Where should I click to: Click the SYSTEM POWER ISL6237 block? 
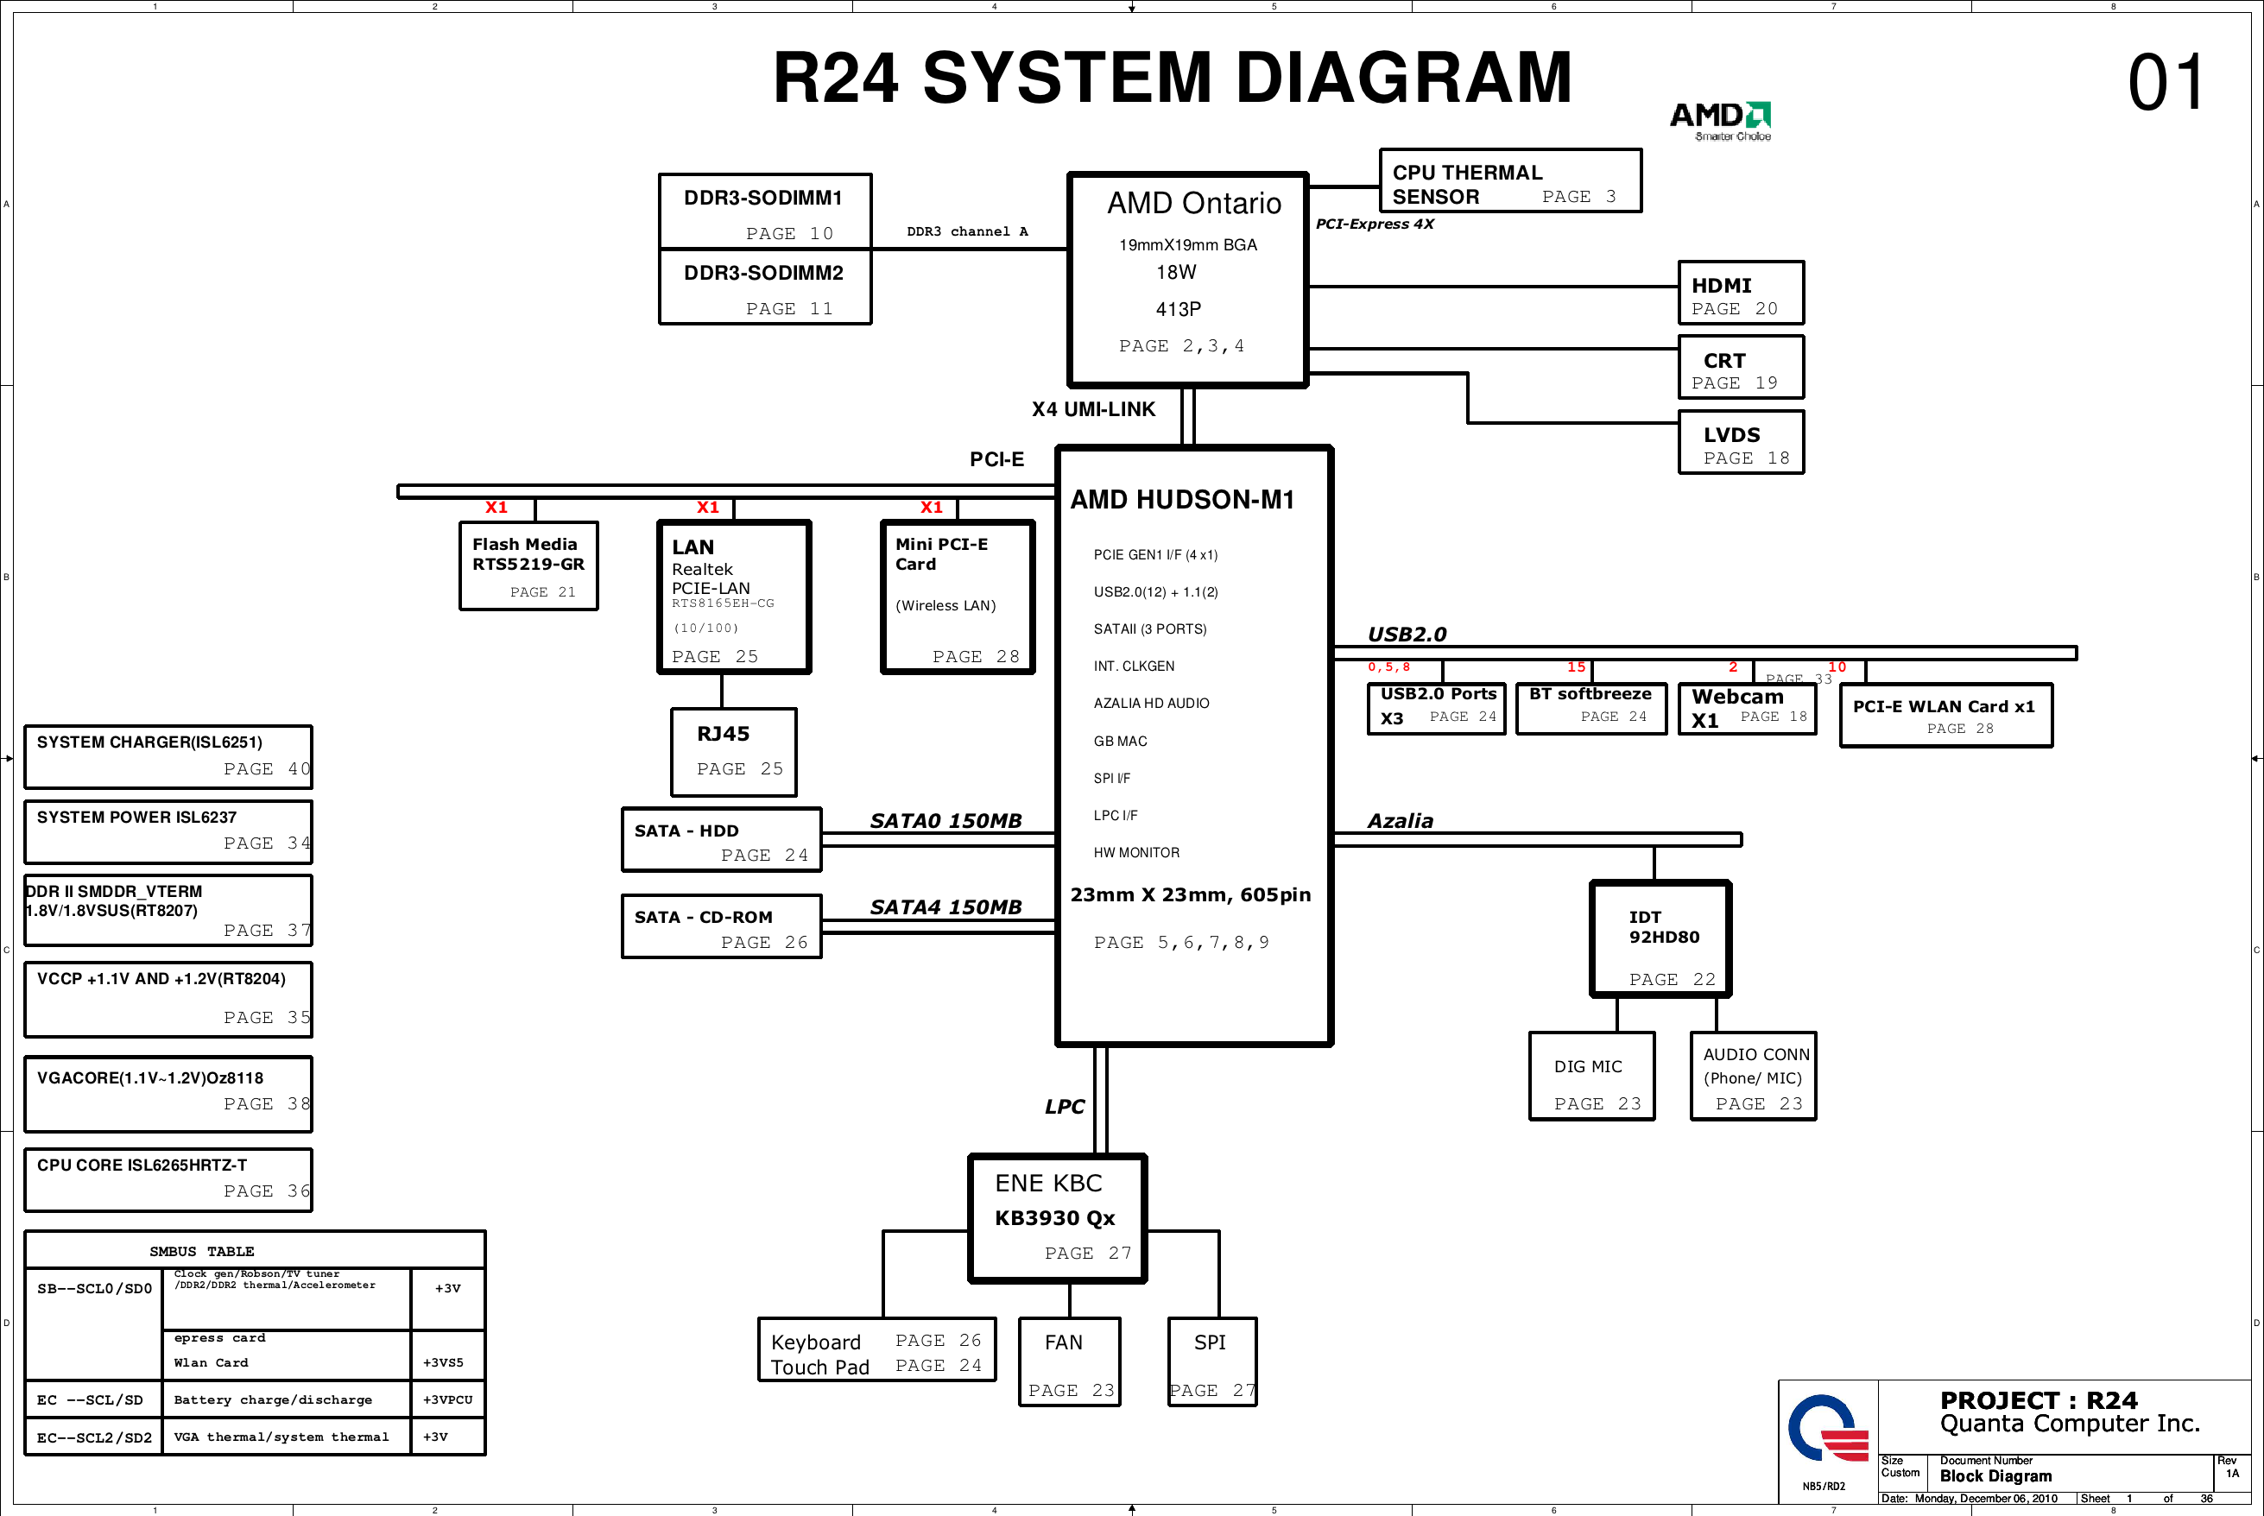click(x=168, y=831)
